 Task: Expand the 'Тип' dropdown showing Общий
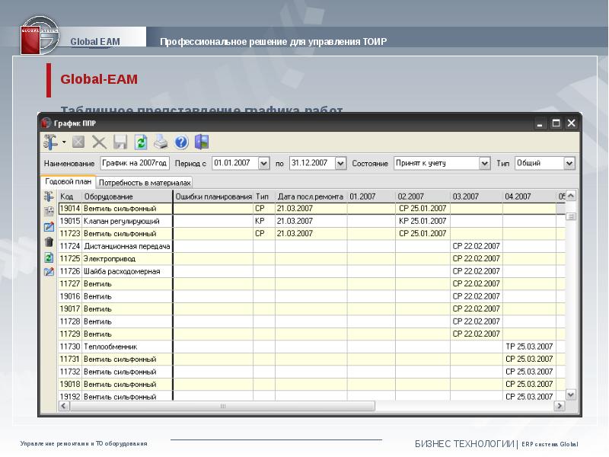[569, 163]
